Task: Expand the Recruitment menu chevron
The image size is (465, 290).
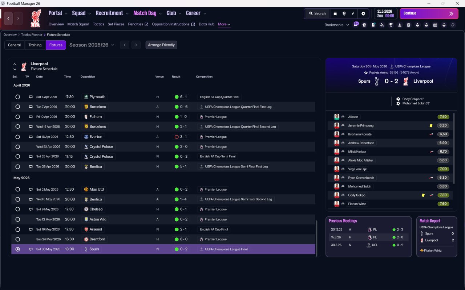Action: (x=127, y=13)
